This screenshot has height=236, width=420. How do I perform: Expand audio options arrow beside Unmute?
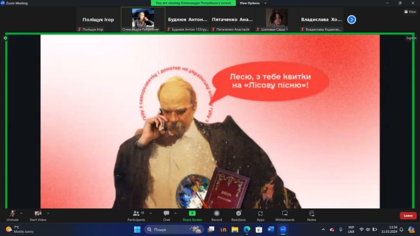point(21,213)
